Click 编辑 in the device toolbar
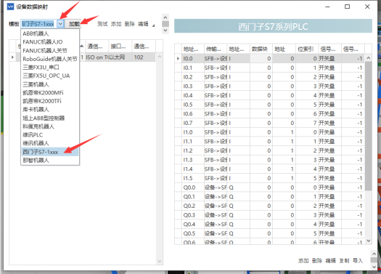Image resolution: width=381 pixels, height=274 pixels. (143, 24)
